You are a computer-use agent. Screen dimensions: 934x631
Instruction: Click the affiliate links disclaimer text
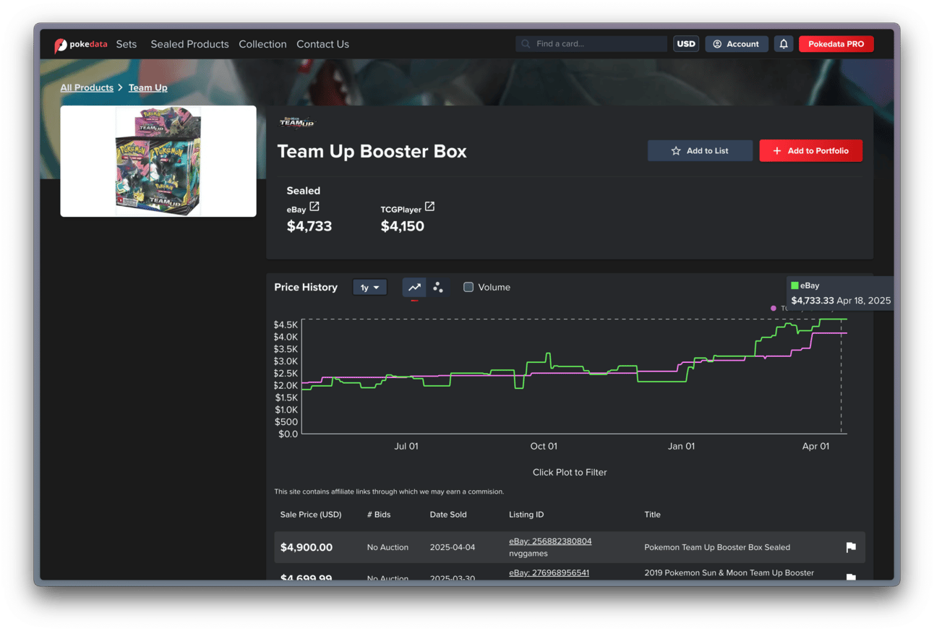click(x=389, y=492)
